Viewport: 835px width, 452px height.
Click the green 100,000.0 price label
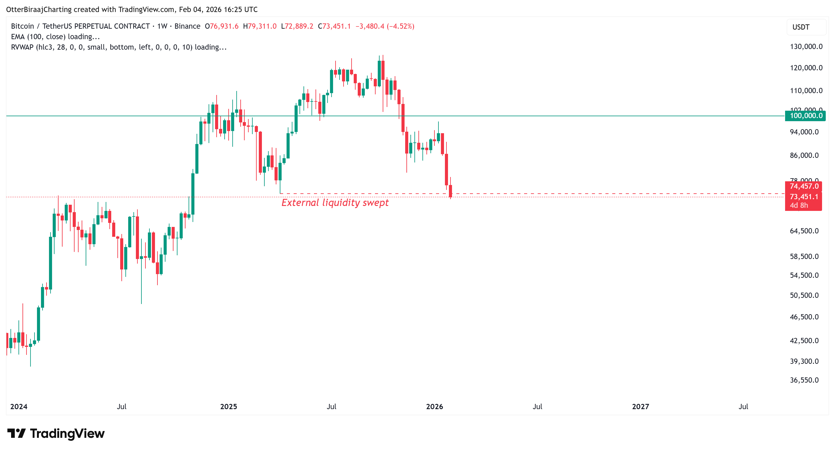805,116
